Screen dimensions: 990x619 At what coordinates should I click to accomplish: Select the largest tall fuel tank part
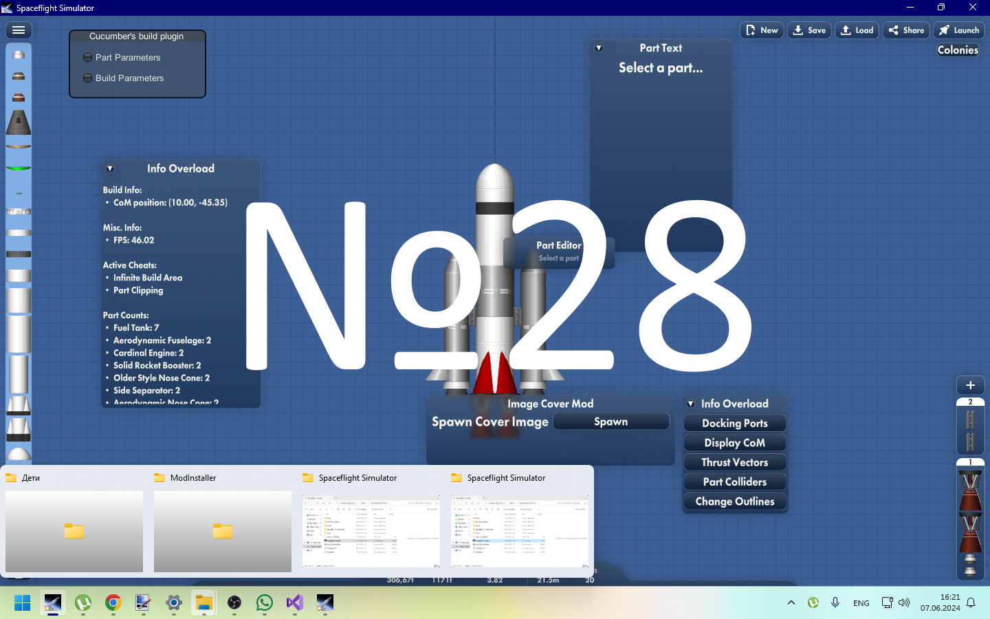(x=19, y=335)
